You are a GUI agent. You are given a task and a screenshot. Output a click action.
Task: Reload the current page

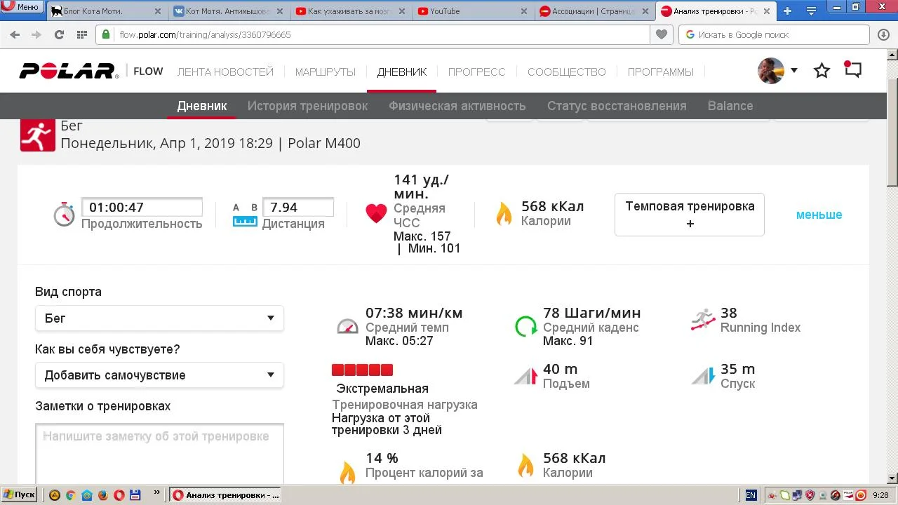[59, 34]
